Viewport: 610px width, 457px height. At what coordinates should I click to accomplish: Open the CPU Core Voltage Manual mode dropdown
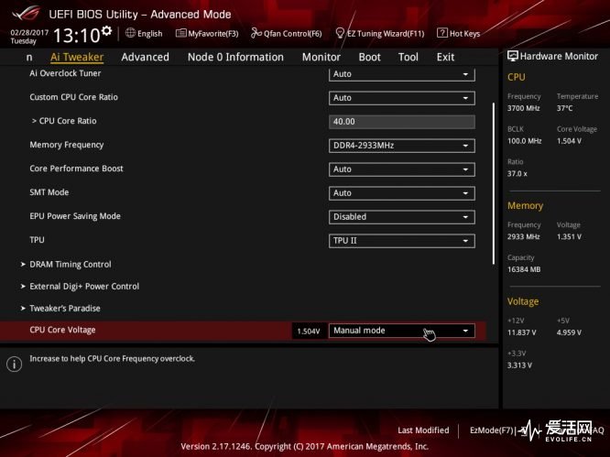pos(402,331)
